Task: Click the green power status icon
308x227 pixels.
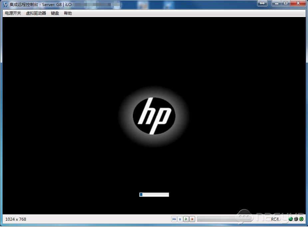Action: coord(301,219)
